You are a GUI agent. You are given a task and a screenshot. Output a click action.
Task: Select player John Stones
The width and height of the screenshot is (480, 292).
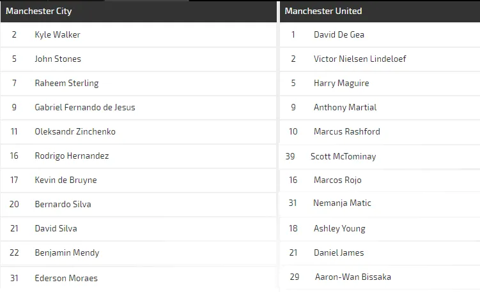pyautogui.click(x=58, y=59)
